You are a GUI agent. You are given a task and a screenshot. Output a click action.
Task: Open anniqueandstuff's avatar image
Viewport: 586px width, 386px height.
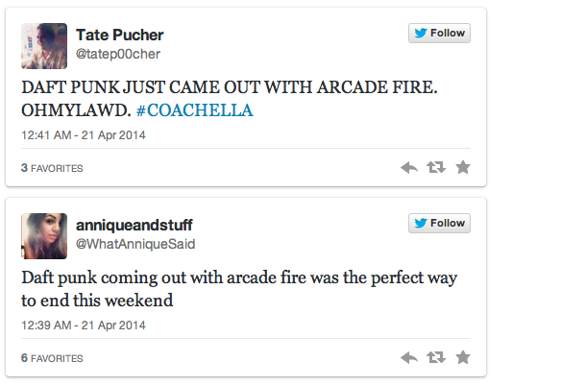click(44, 236)
